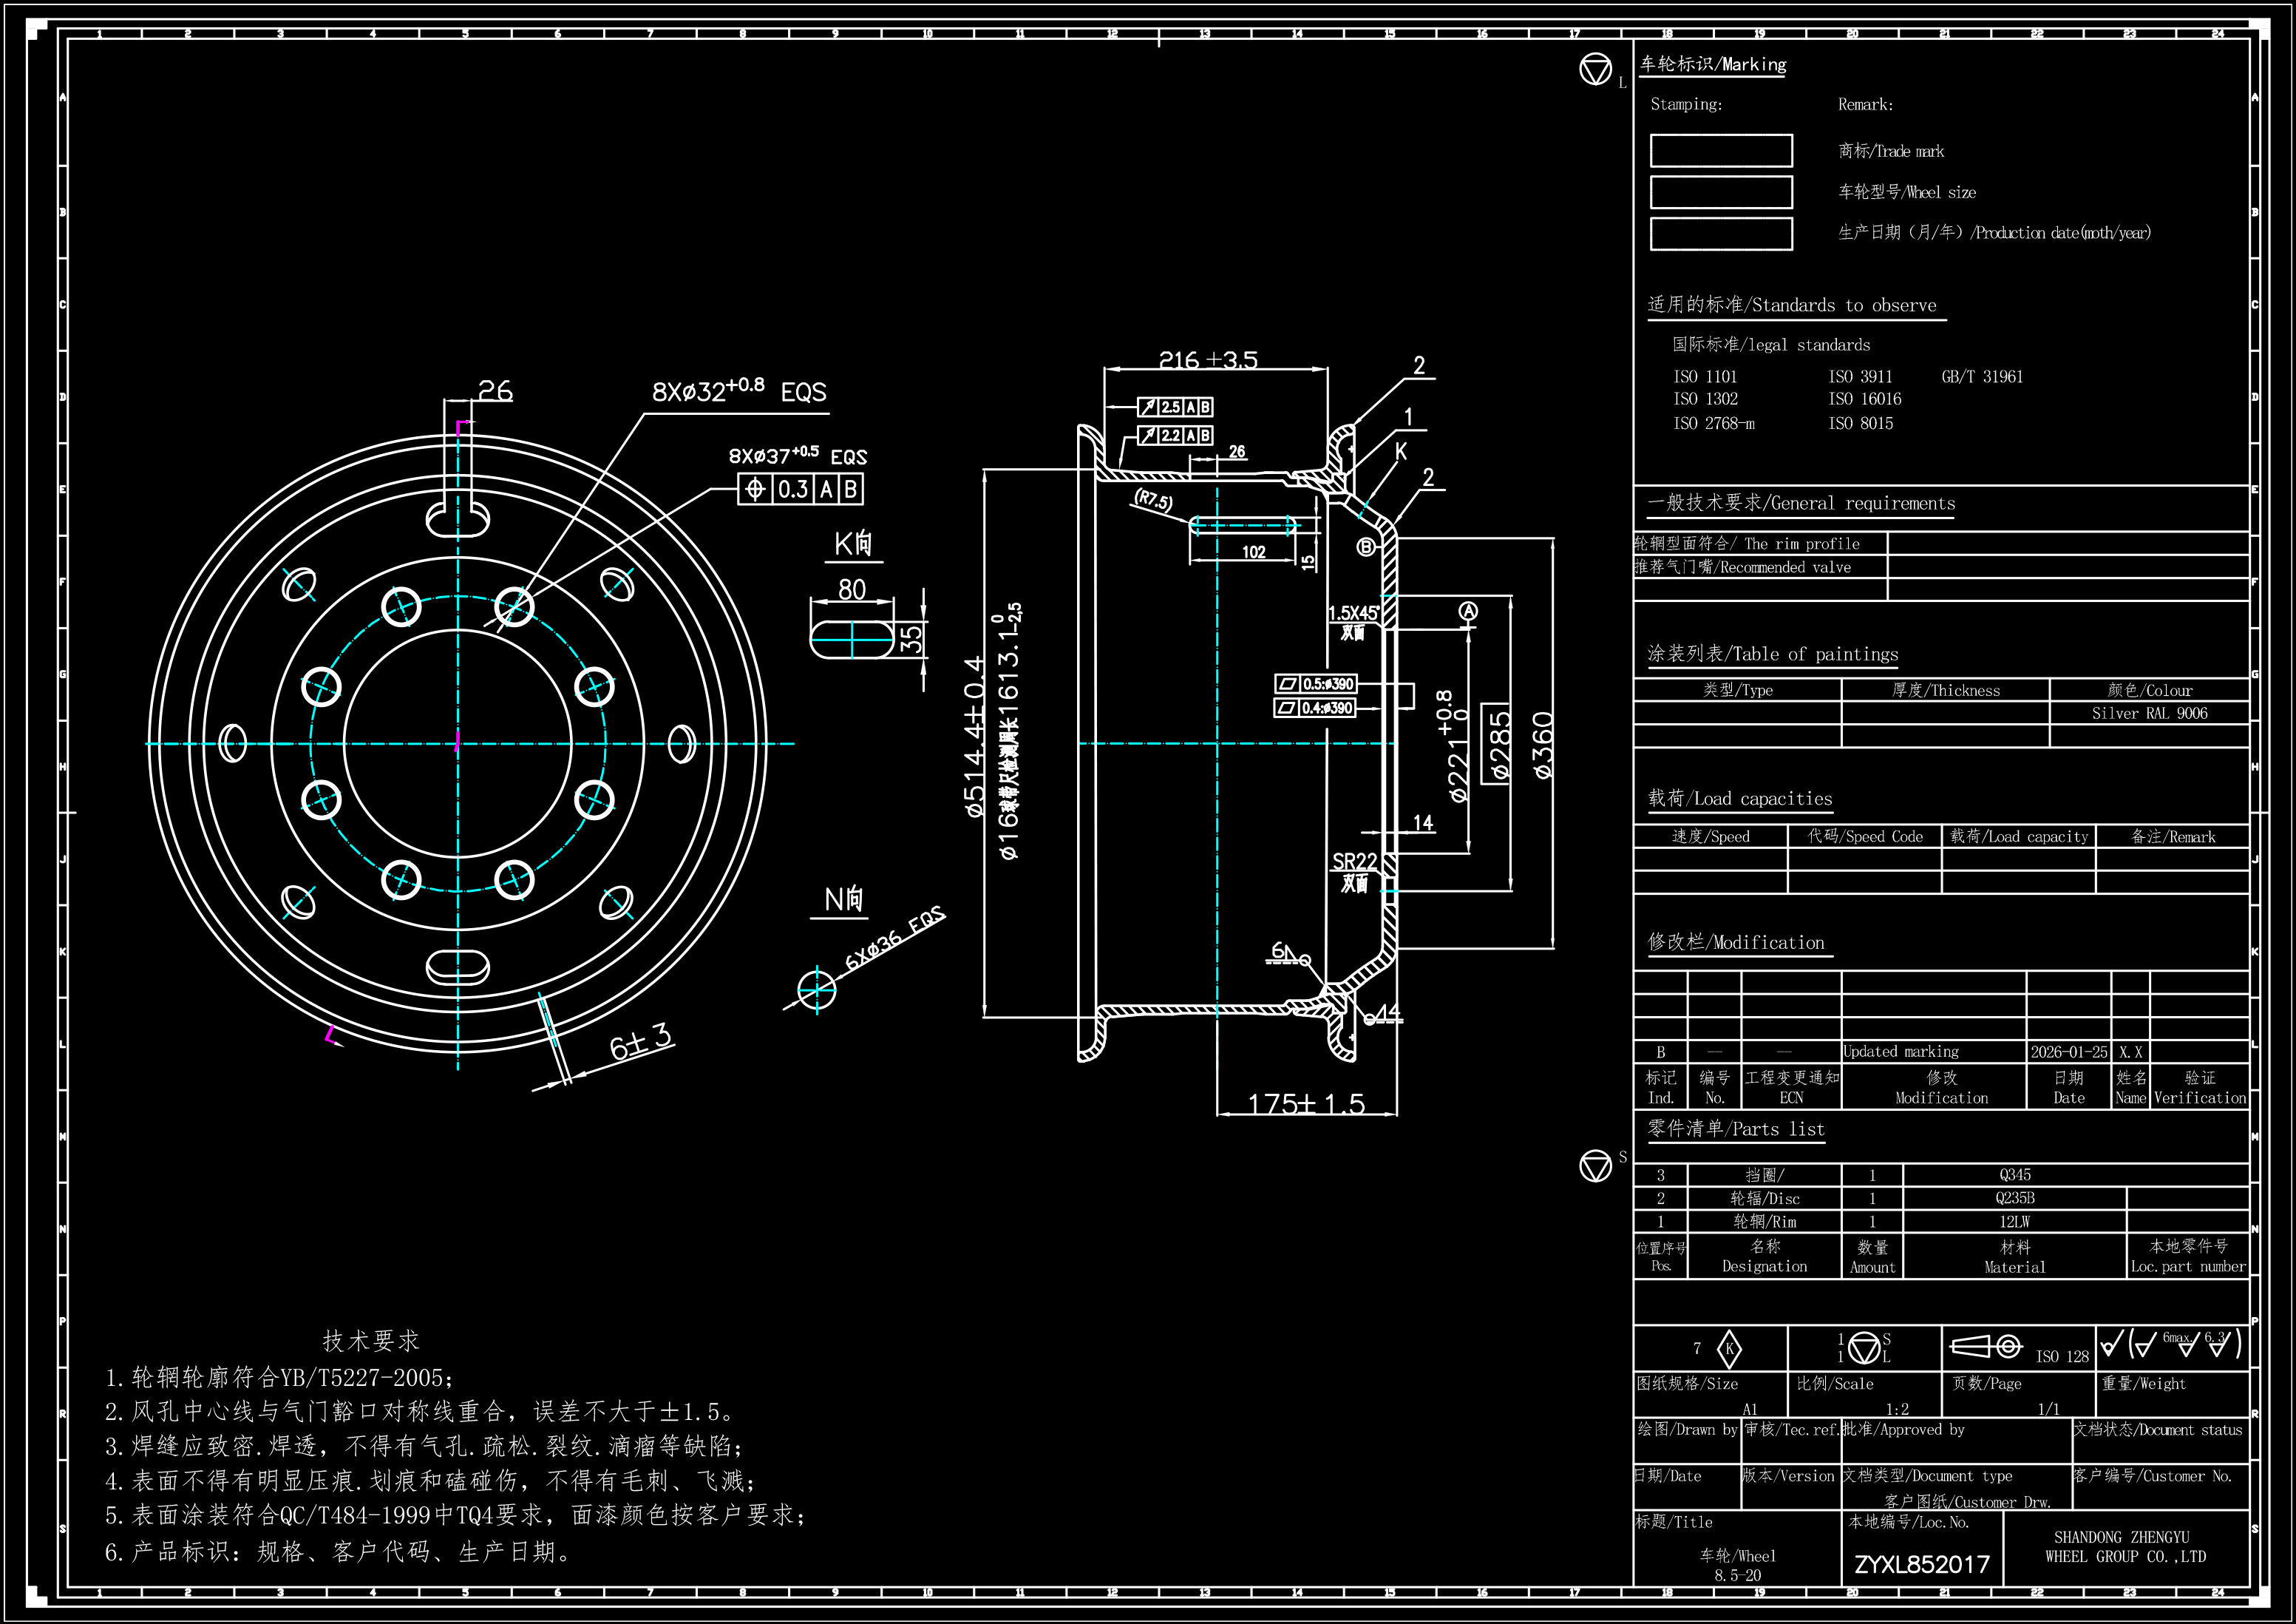The image size is (2296, 1624).
Task: Click the 8Xø32 EQS bolt hole callout
Action: (739, 391)
